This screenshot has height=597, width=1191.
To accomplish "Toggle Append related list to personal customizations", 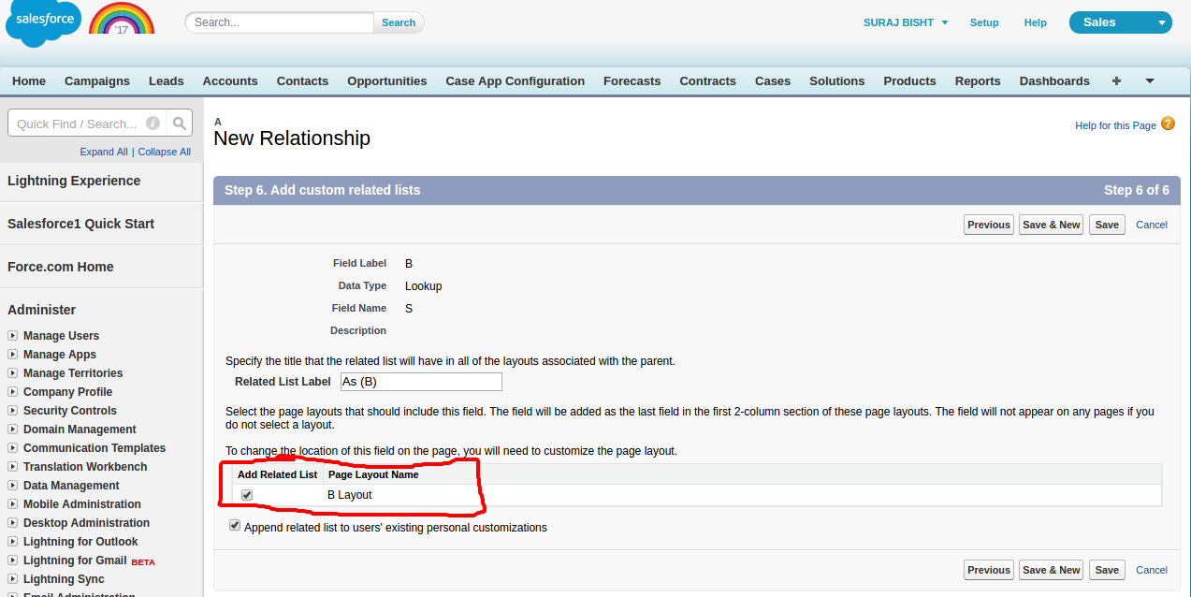I will coord(235,527).
